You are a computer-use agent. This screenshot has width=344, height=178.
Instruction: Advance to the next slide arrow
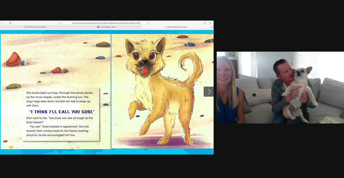(209, 92)
